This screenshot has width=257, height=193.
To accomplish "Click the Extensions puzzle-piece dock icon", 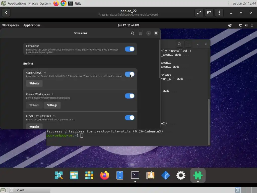I will (x=198, y=175).
